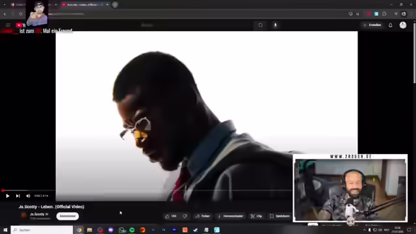Click the Windows taskbar Suchen search box
The image size is (416, 234).
click(42, 229)
